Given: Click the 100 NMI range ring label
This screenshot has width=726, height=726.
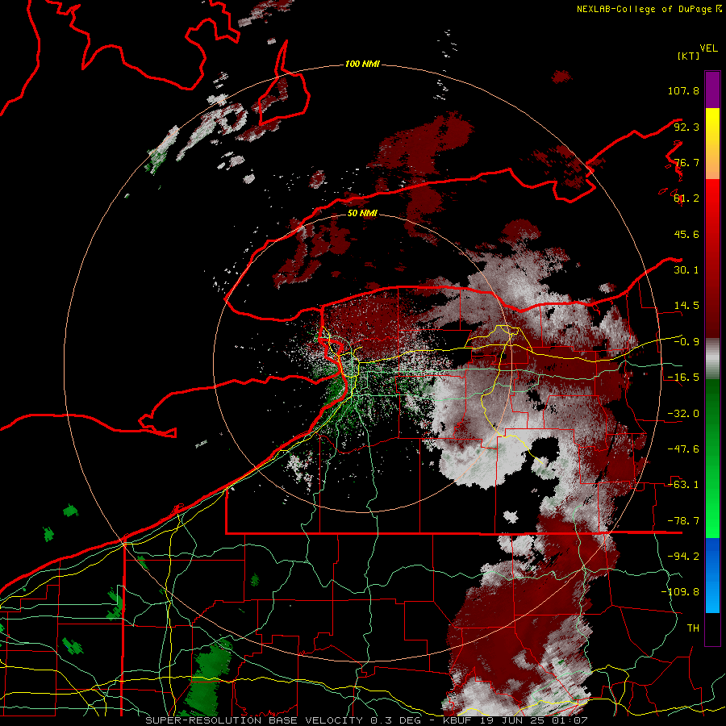Looking at the screenshot, I should click(x=362, y=64).
